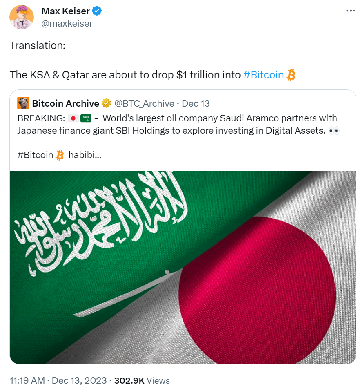Open the Bitcoin Archive account name

[x=65, y=103]
